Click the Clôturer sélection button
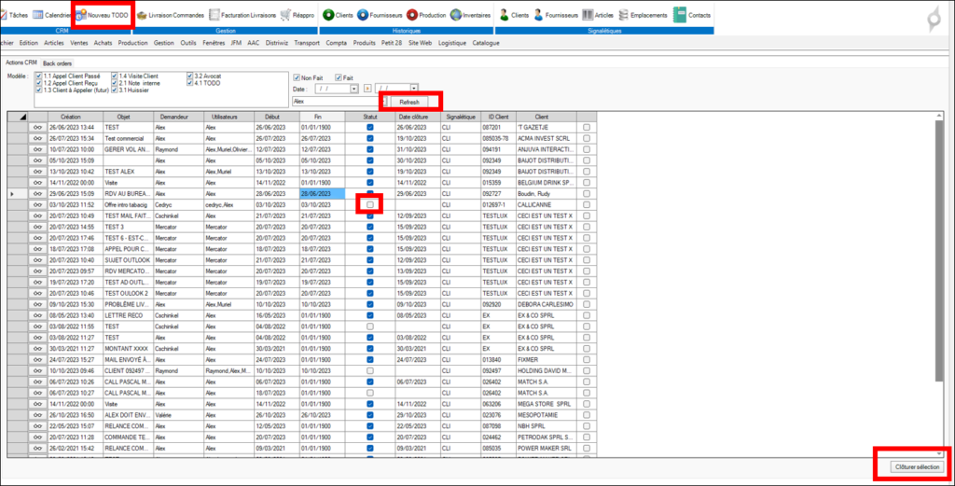 [918, 465]
